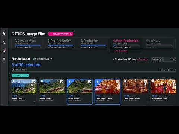Open the Drone 2.mp4 thumbnail

[x=52, y=86]
